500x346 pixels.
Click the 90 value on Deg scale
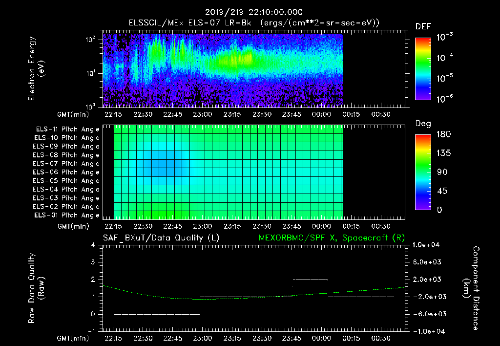point(442,172)
